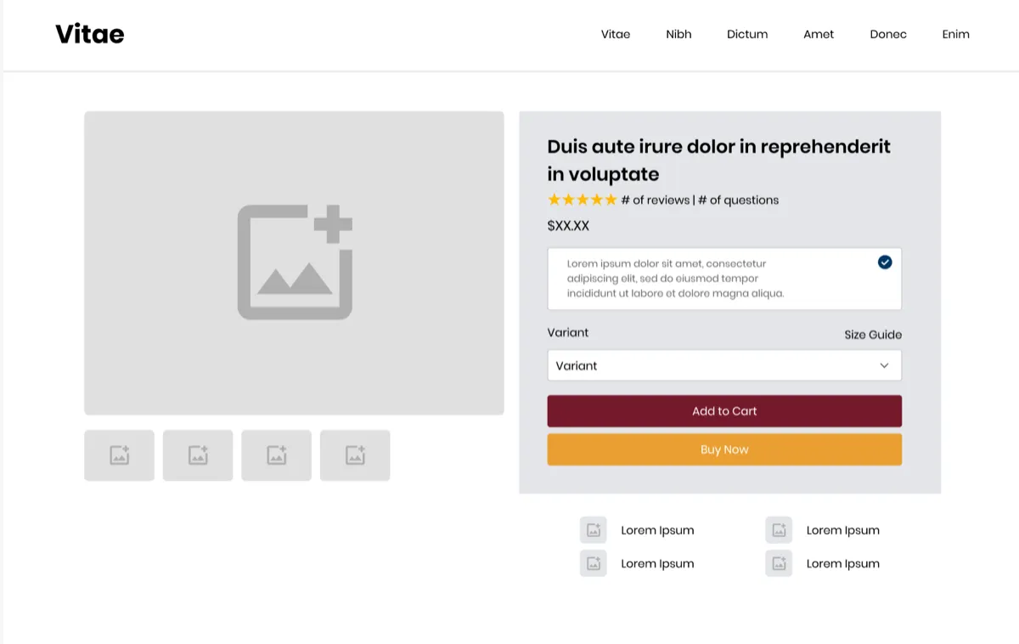Open the Dictum navigation link
Image resolution: width=1019 pixels, height=644 pixels.
click(x=747, y=35)
